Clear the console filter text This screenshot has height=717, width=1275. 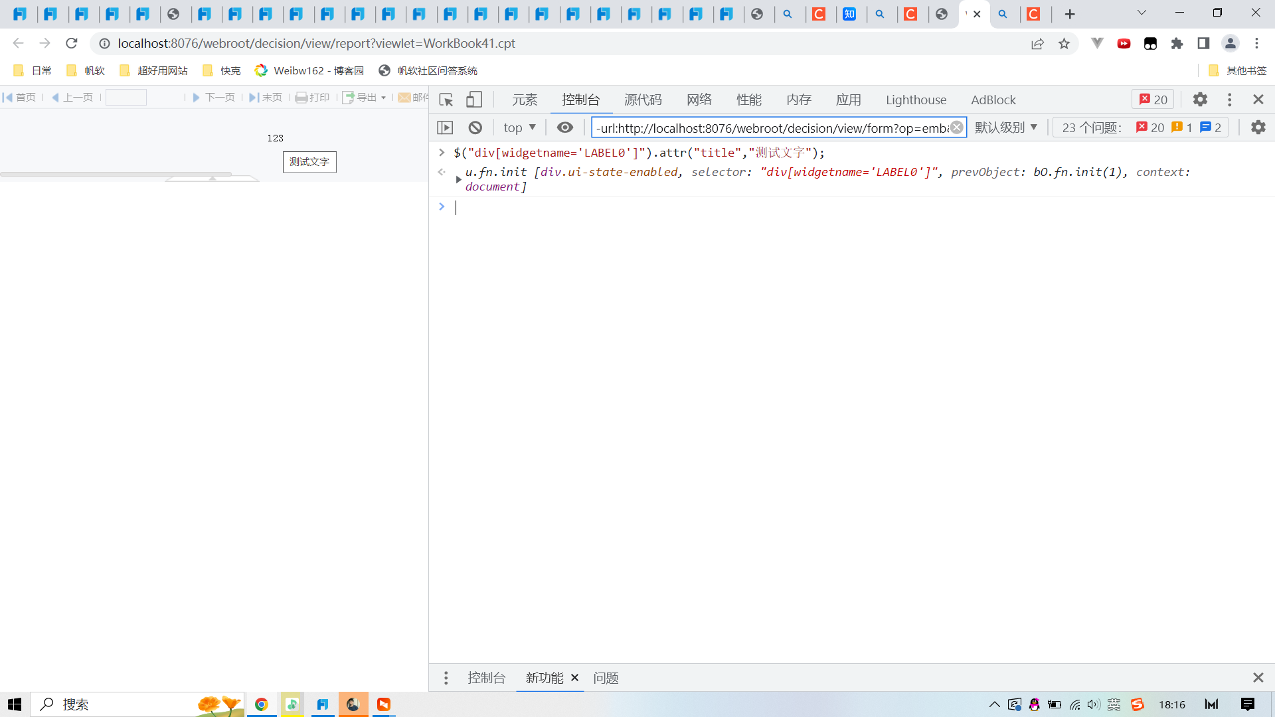956,127
